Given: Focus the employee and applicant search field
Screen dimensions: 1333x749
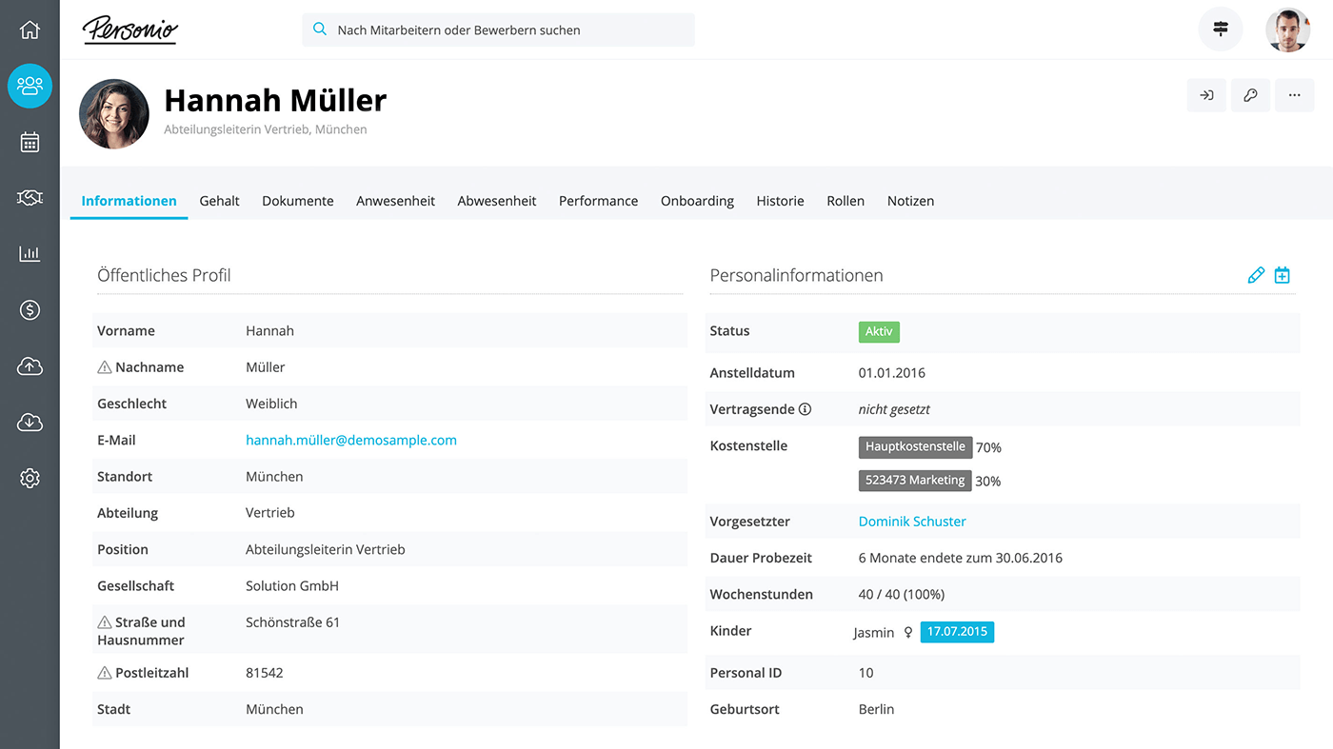Looking at the screenshot, I should (498, 30).
